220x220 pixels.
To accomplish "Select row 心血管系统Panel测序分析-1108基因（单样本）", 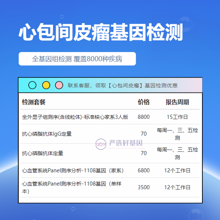I will point(110,187).
